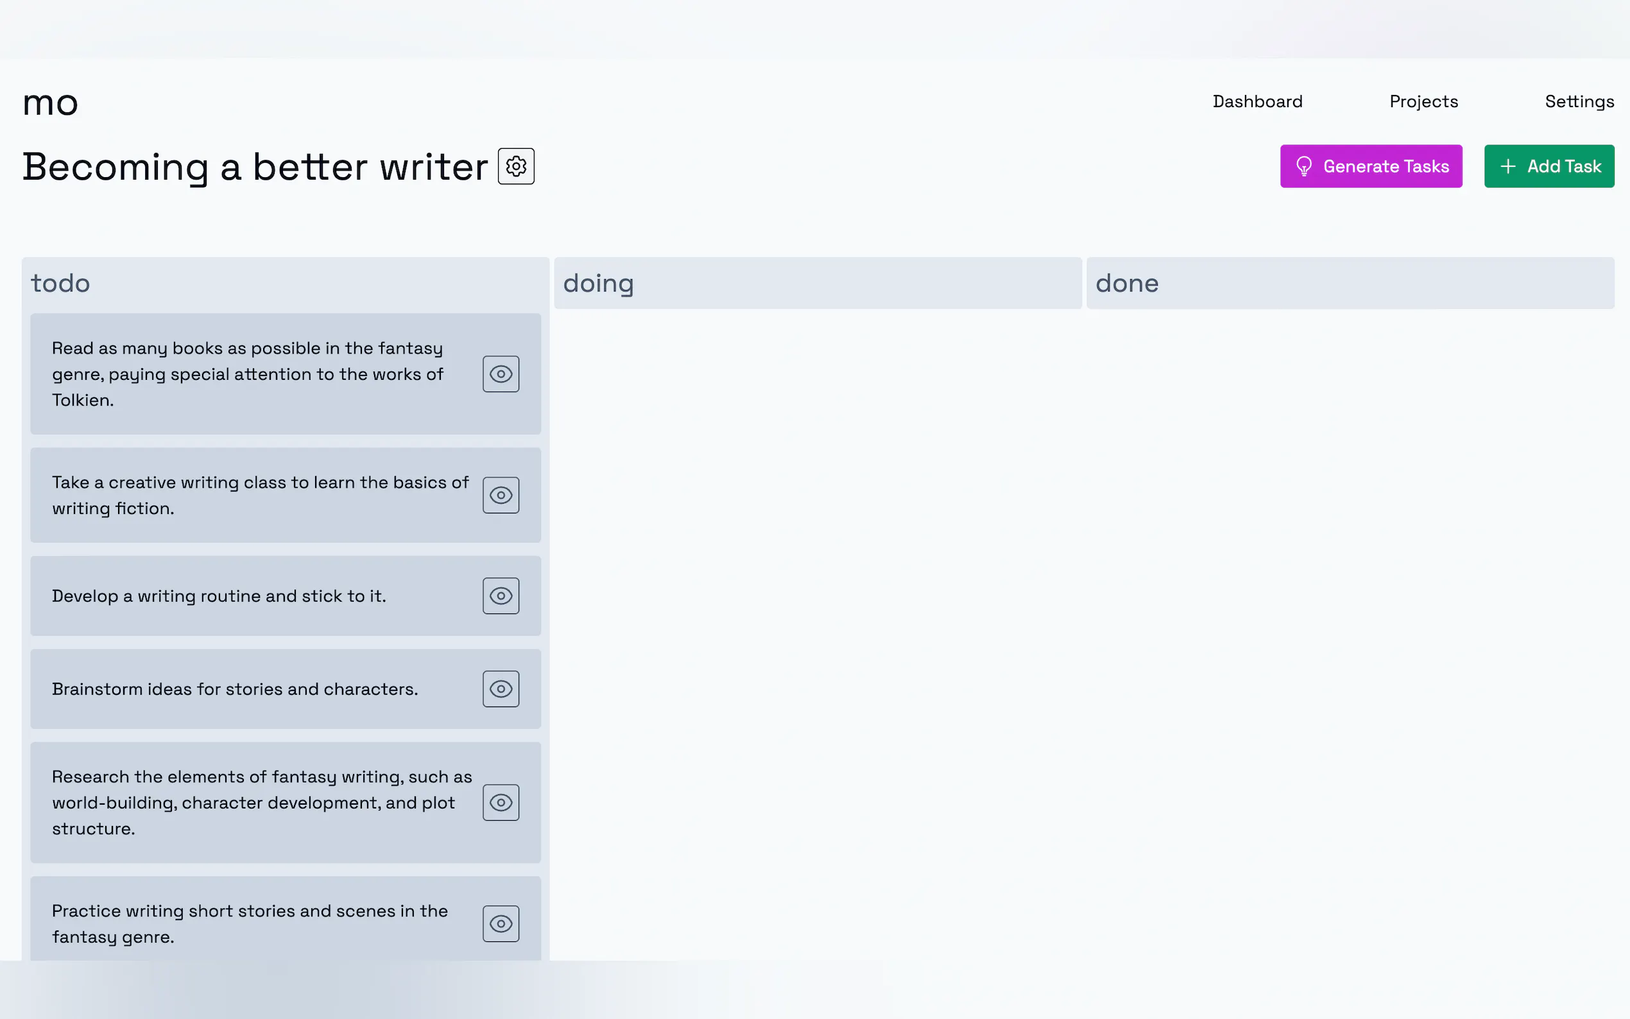The height and width of the screenshot is (1019, 1630).
Task: Click the done column header
Action: pyautogui.click(x=1127, y=283)
